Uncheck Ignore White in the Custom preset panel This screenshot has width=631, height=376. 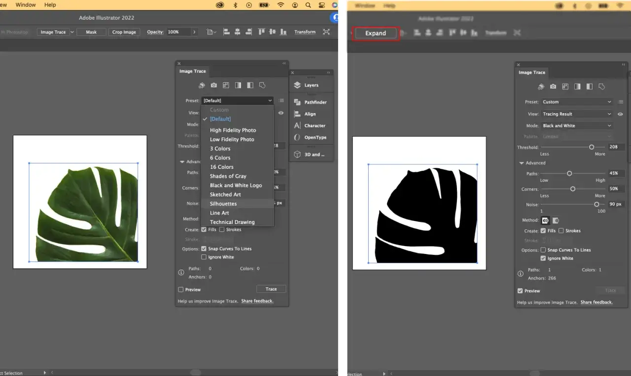coord(543,258)
